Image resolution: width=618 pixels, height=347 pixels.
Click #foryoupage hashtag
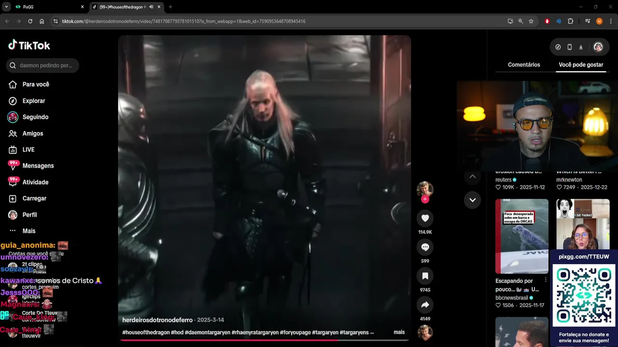pyautogui.click(x=295, y=333)
